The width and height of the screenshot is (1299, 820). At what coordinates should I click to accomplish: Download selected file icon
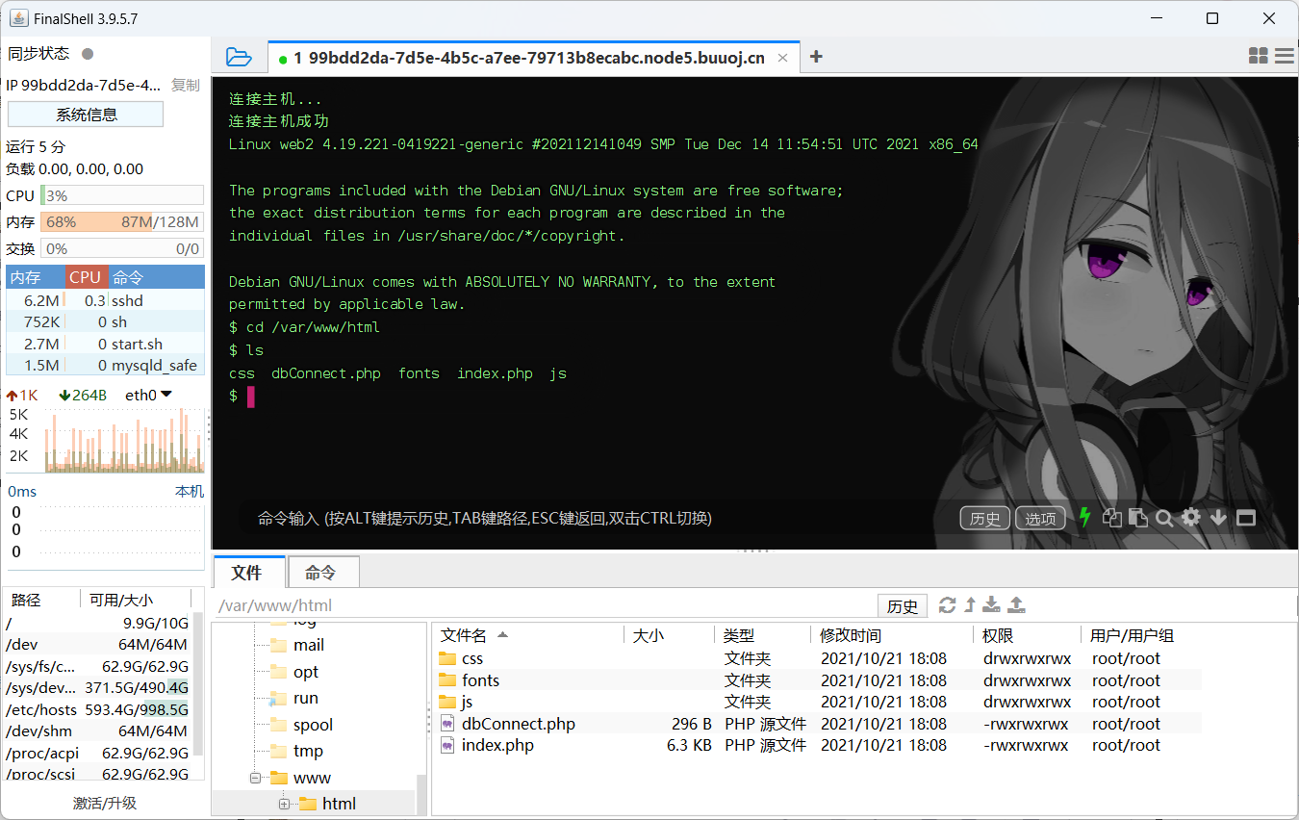click(x=992, y=604)
